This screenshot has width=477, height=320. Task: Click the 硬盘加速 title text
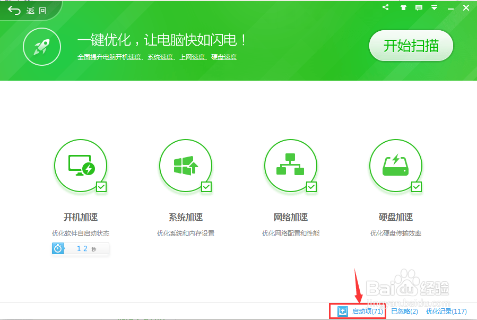(396, 217)
